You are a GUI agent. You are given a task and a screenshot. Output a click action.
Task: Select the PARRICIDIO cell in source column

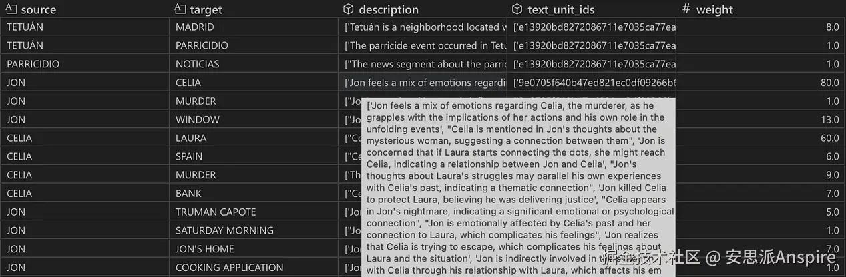tap(33, 64)
